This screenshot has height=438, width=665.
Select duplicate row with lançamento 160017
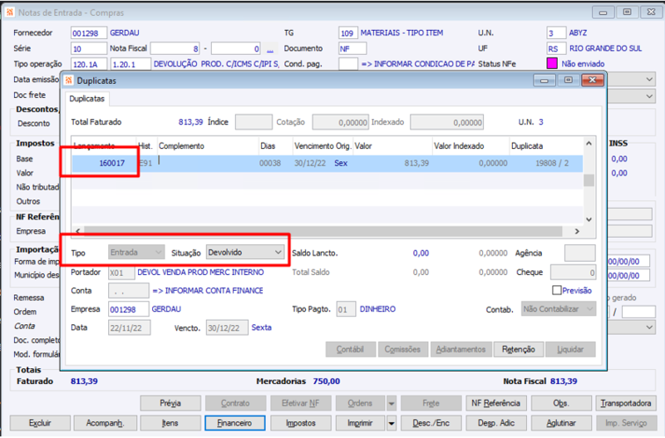click(x=327, y=163)
